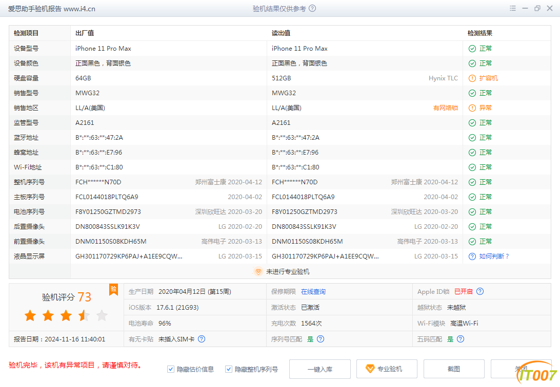Click the first orange rating star

coord(30,315)
